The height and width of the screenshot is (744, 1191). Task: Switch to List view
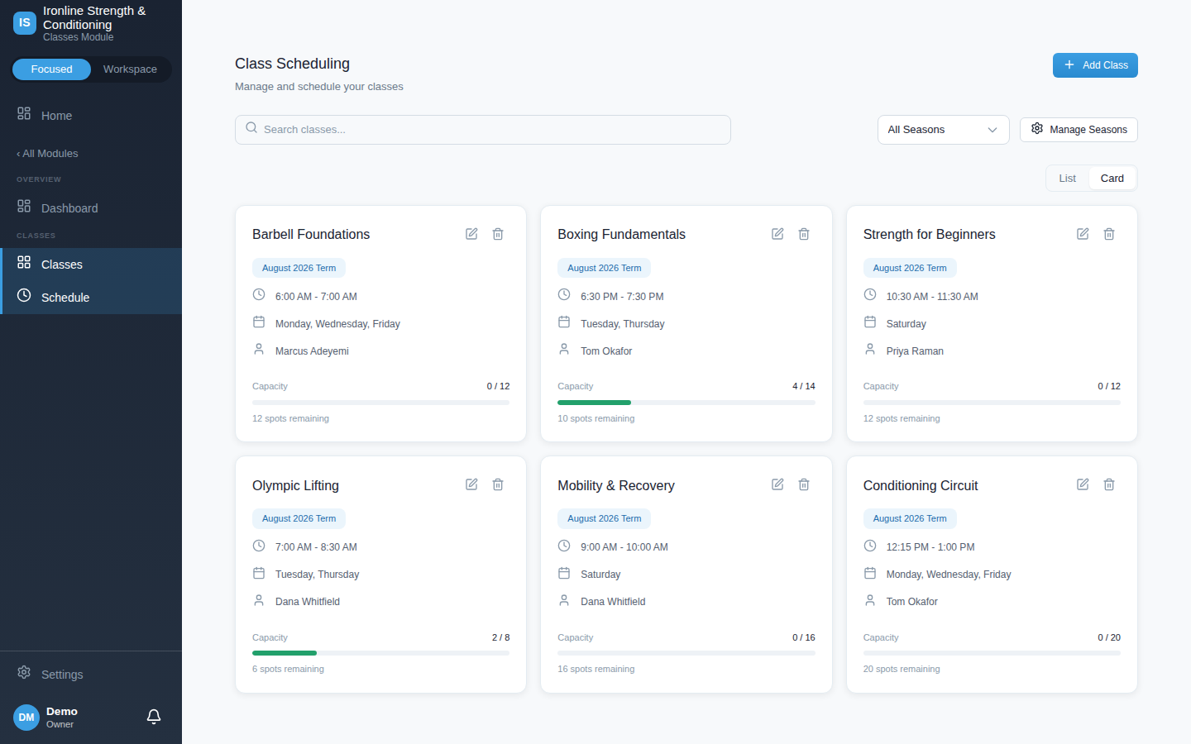[1068, 179]
